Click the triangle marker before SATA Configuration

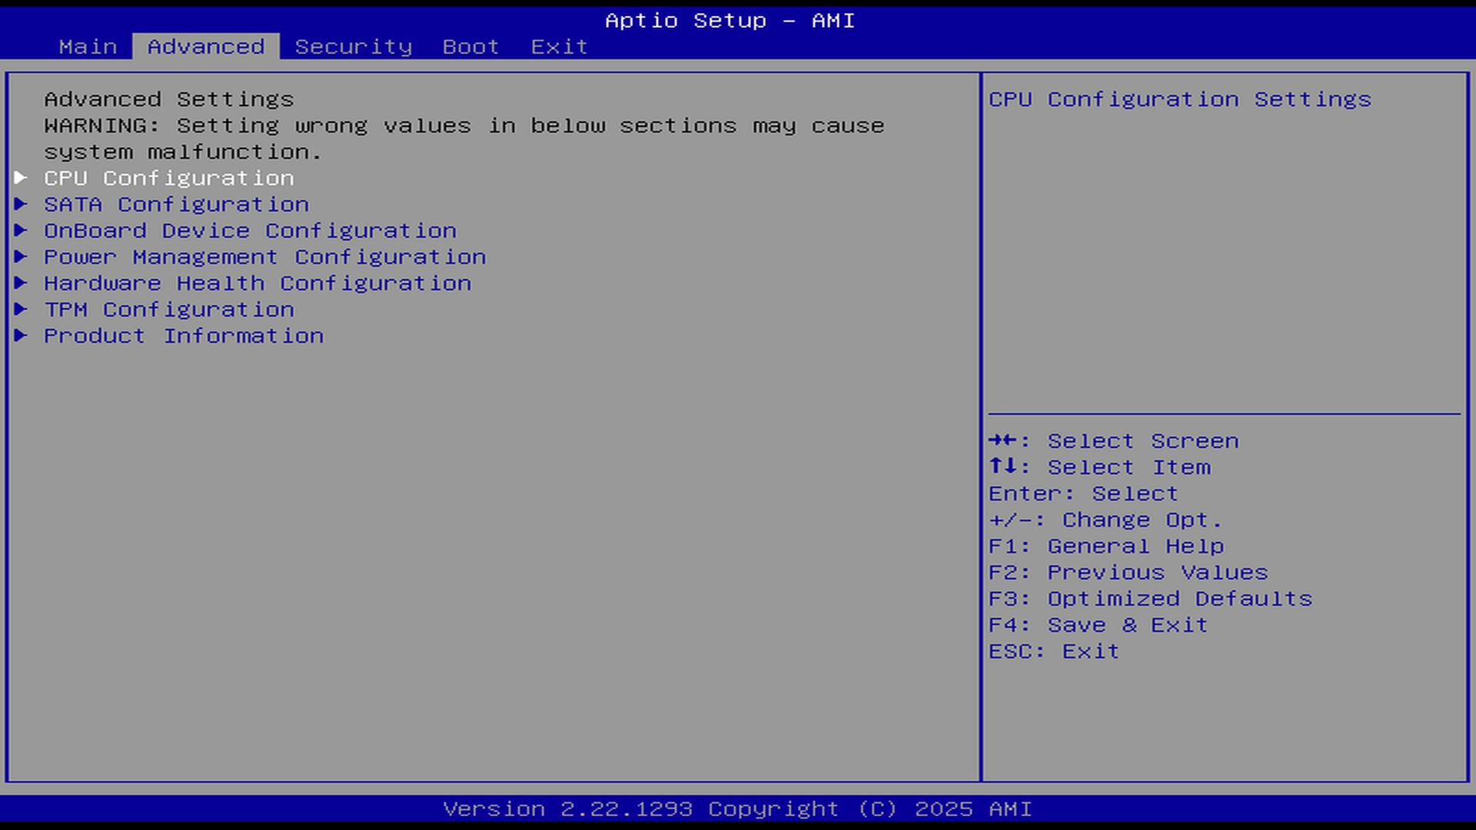click(x=21, y=204)
